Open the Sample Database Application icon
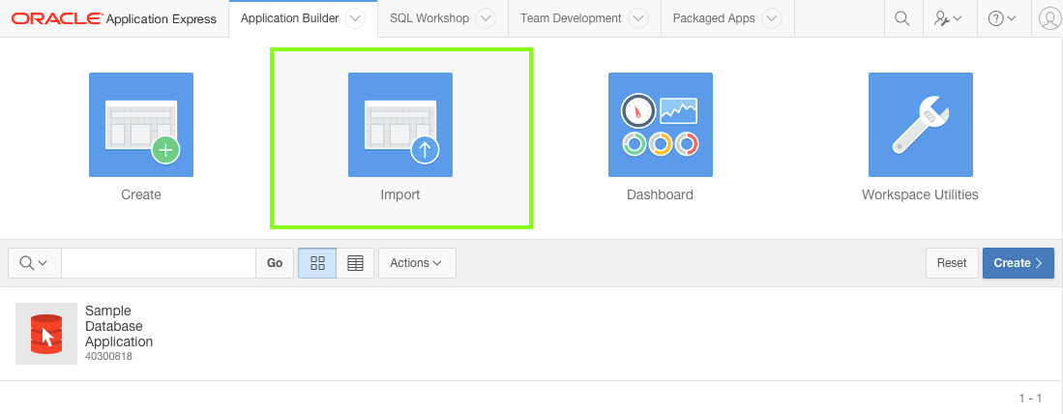 coord(46,334)
